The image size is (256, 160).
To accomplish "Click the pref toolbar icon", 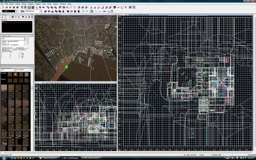I will coord(118,7).
